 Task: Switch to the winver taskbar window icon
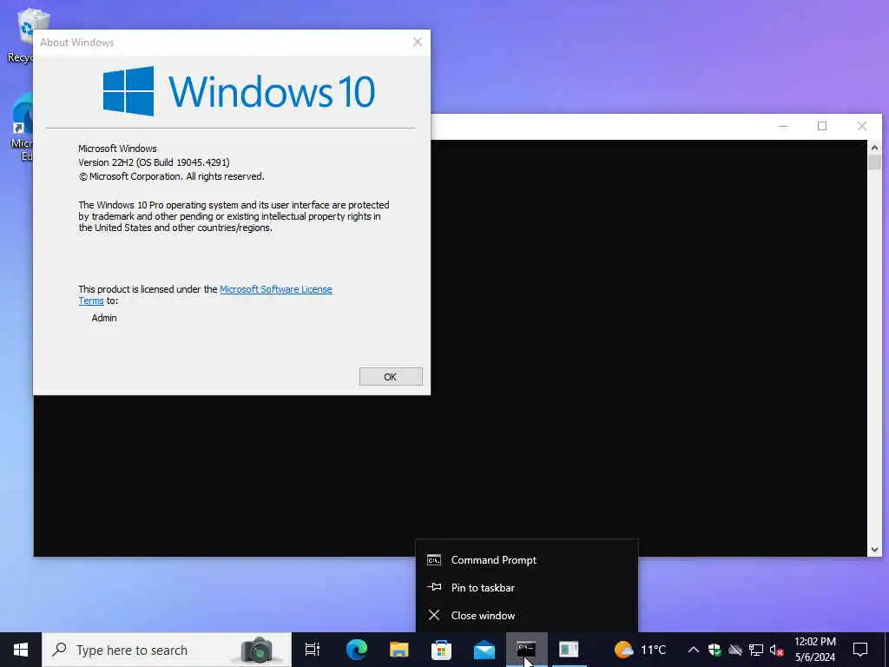[x=569, y=650]
